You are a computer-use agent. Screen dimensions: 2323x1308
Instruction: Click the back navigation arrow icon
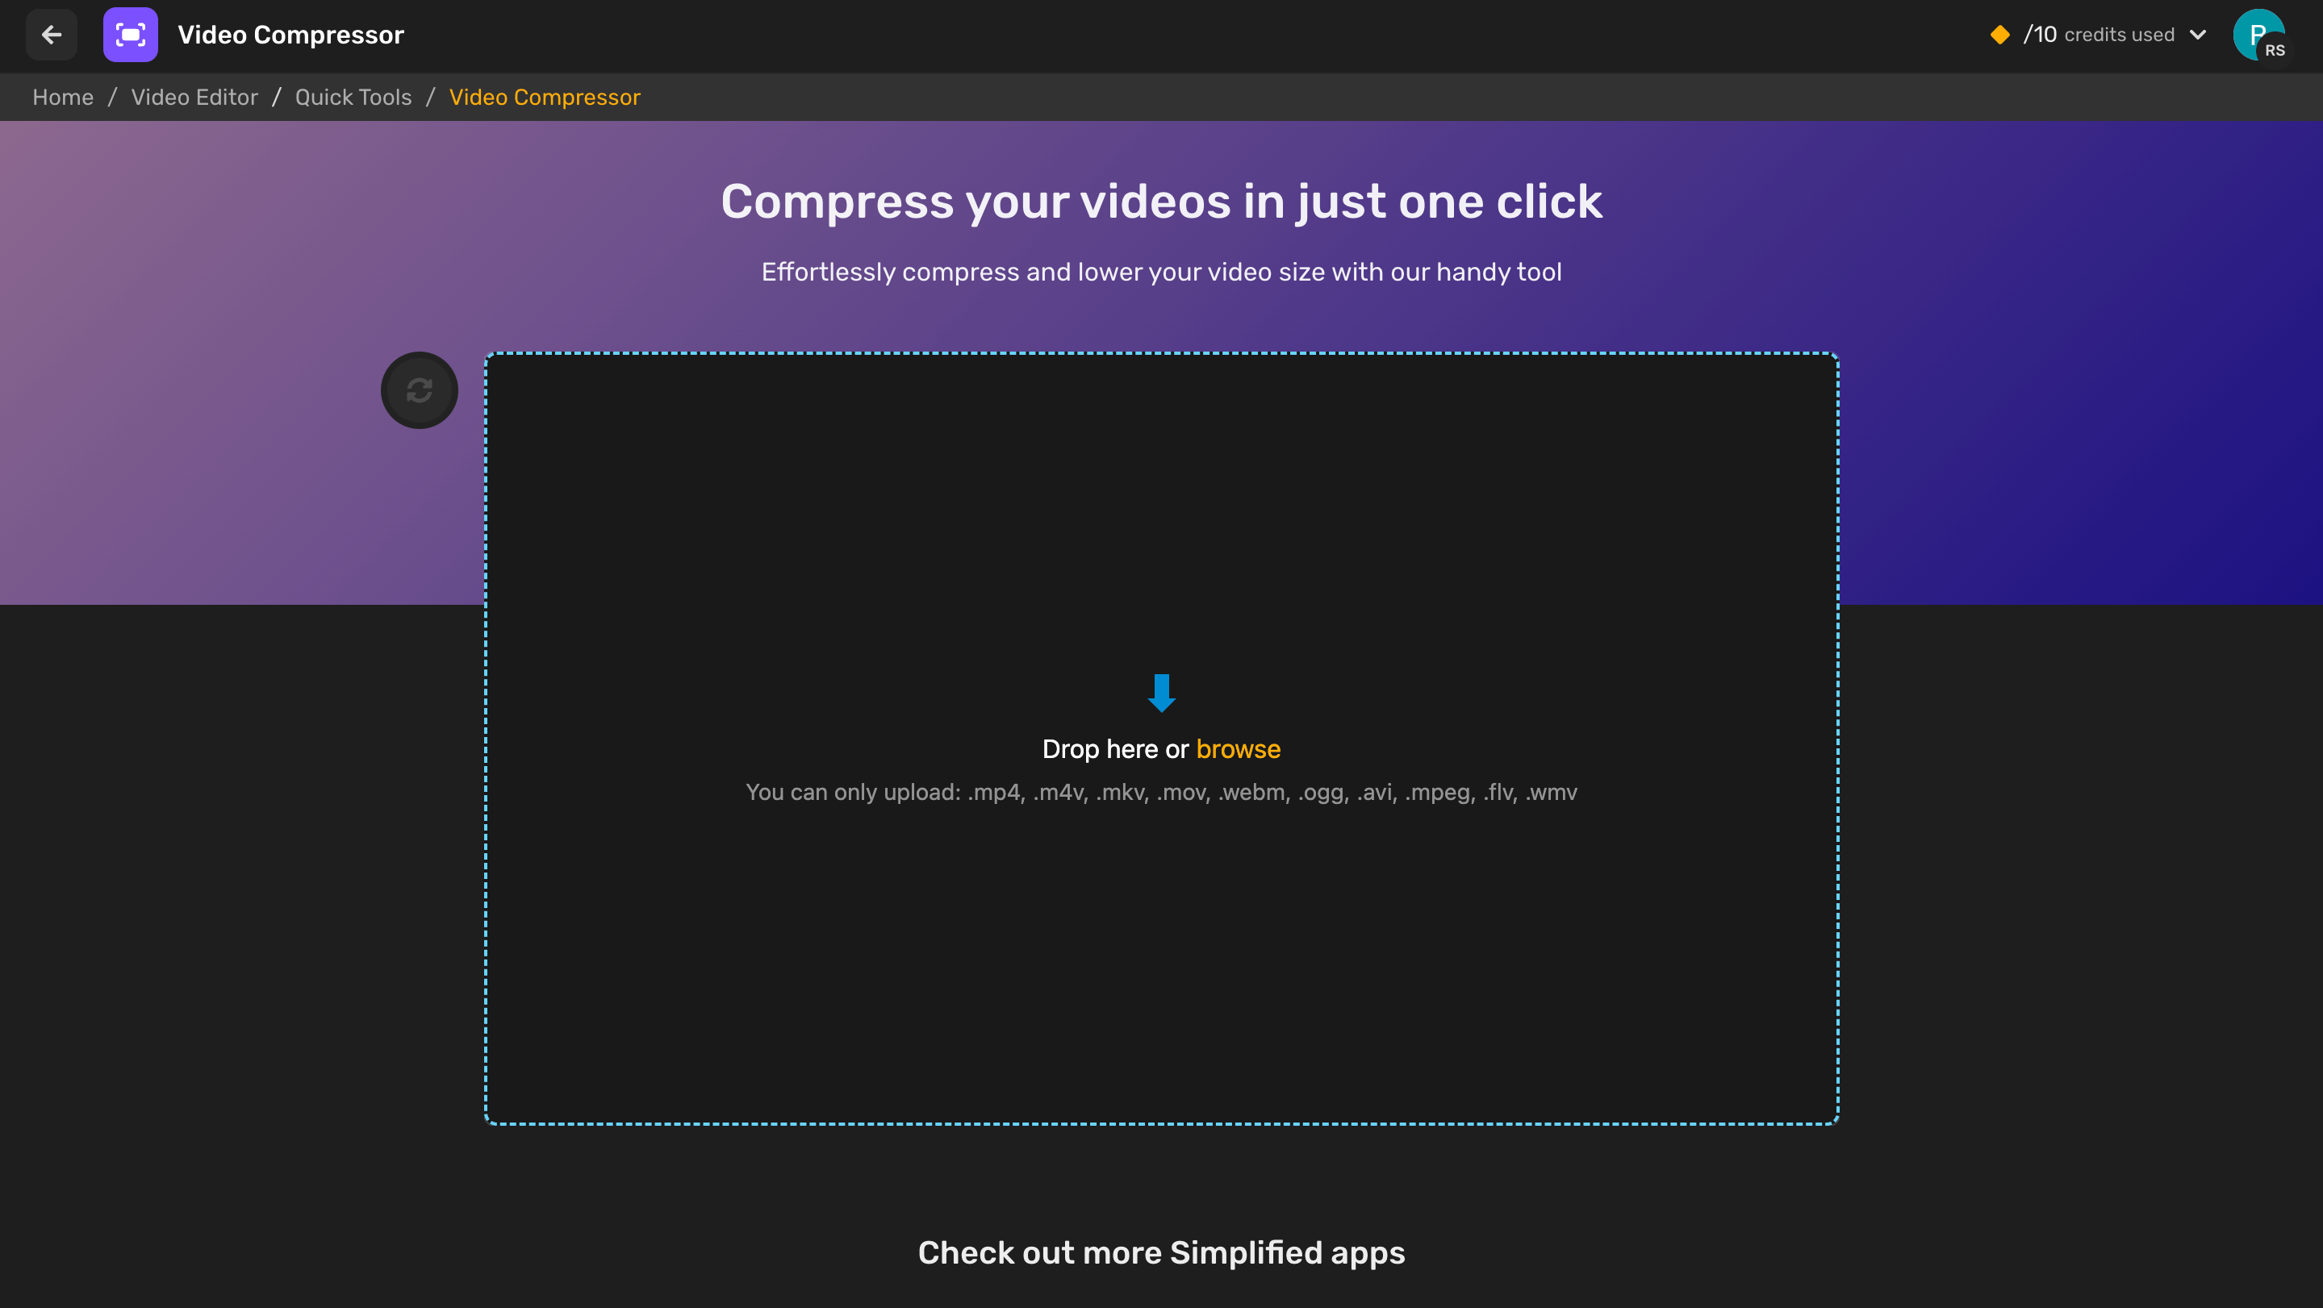[x=52, y=35]
